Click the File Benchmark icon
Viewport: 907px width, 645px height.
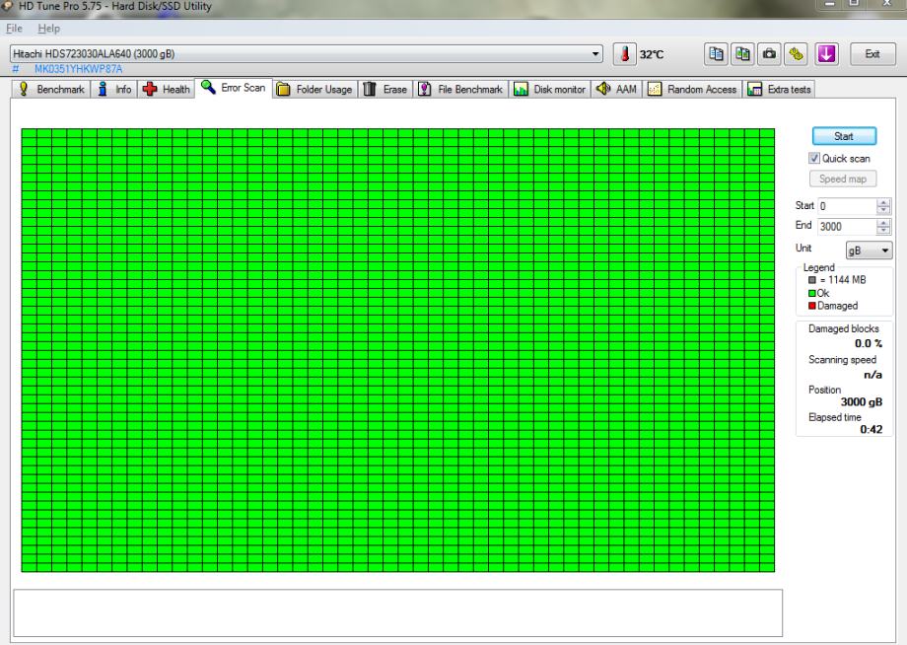[x=425, y=89]
